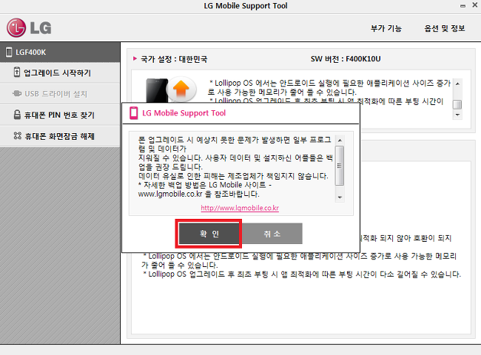This screenshot has width=481, height=355.
Task: Close the LG Mobile Support Tool window
Action: tap(474, 5)
